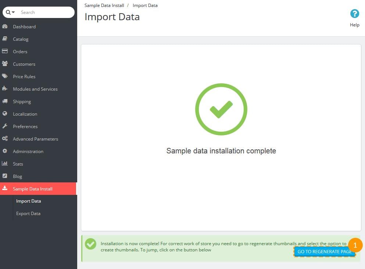The height and width of the screenshot is (269, 365).
Task: Click the Dashboard gauge icon in sidebar
Action: click(x=5, y=27)
